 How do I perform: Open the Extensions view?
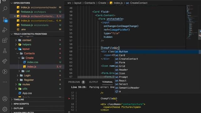click(x=5, y=40)
